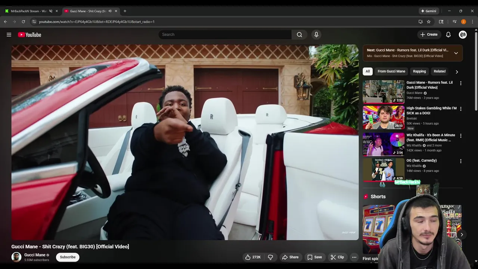This screenshot has height=269, width=478.
Task: Open more actions ellipsis below video
Action: (354, 257)
